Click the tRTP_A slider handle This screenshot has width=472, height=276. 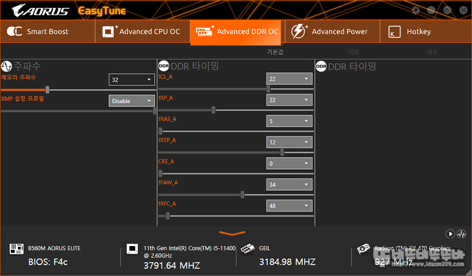point(282,152)
